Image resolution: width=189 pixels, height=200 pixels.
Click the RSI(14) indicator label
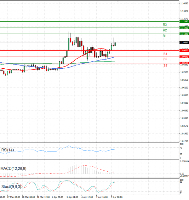(x=7, y=150)
